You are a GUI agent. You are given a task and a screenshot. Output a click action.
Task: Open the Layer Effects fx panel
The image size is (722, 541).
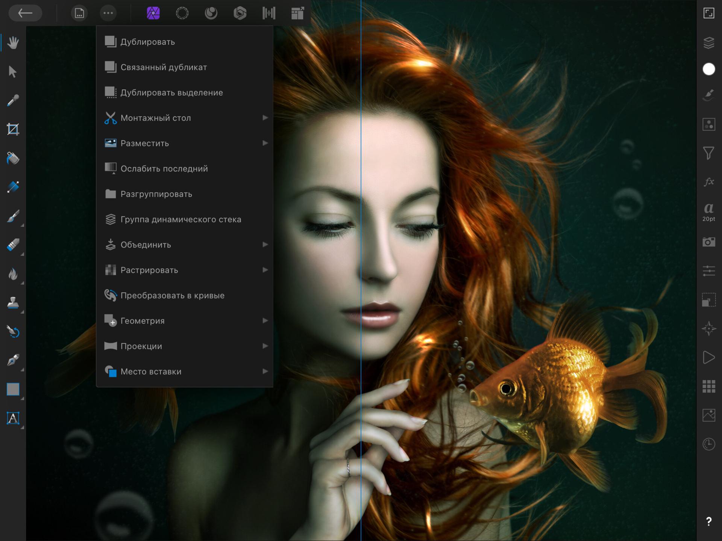click(x=708, y=182)
